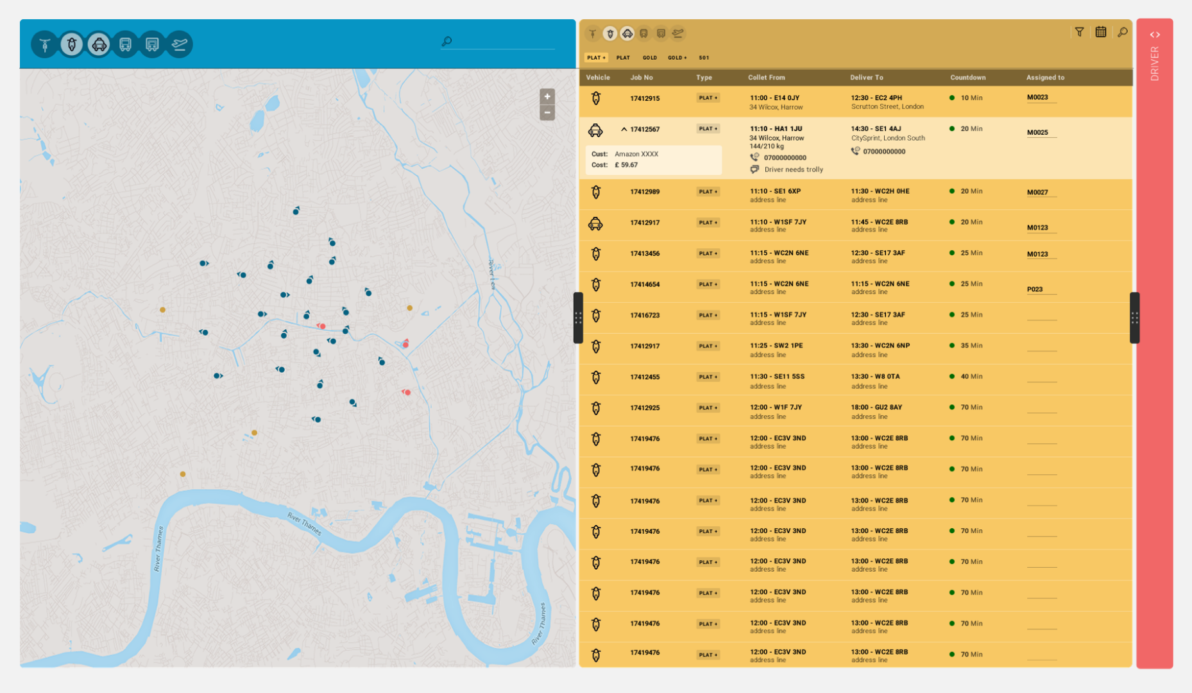Screen dimensions: 1192x693
Task: Click 10 Min countdown status
Action: click(966, 98)
